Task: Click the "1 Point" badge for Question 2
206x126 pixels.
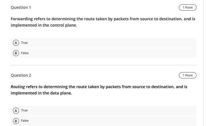Action: tap(188, 75)
